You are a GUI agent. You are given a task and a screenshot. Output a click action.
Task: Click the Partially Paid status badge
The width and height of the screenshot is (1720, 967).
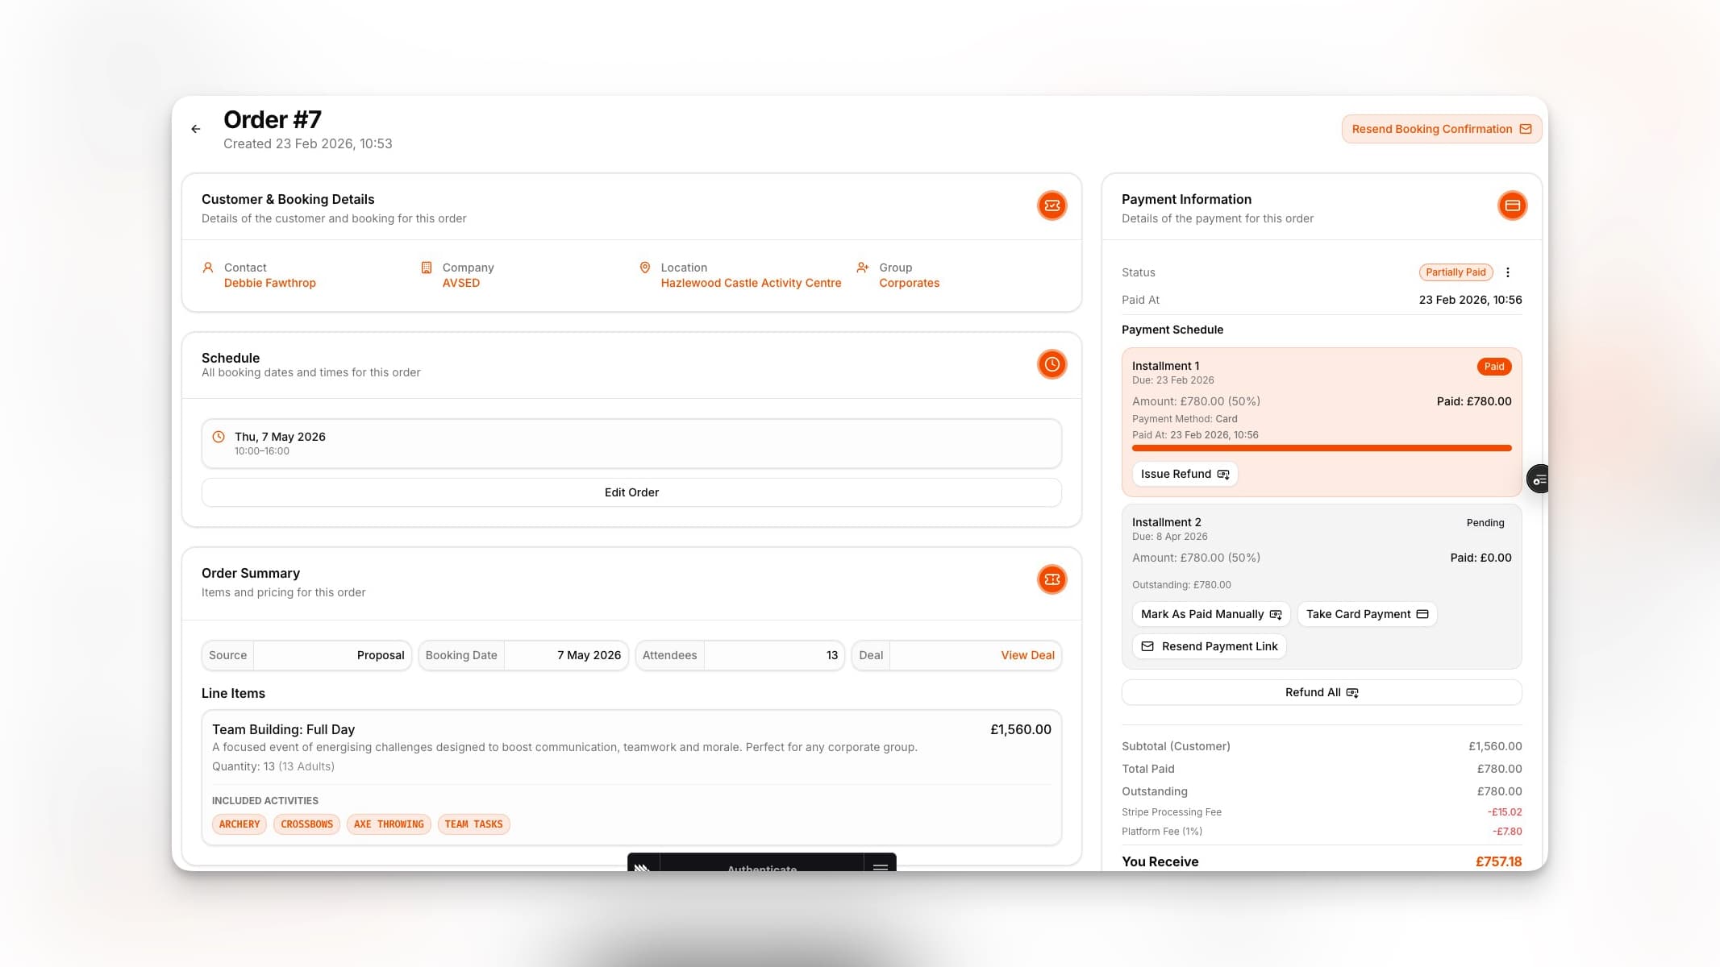pos(1456,272)
